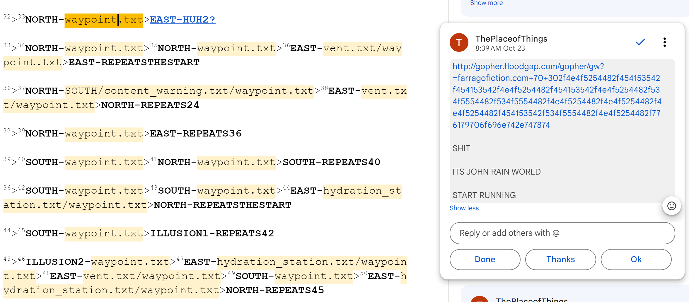Open the EAST-HUH2? hyperlink in the document
This screenshot has height=302, width=689.
pyautogui.click(x=183, y=20)
